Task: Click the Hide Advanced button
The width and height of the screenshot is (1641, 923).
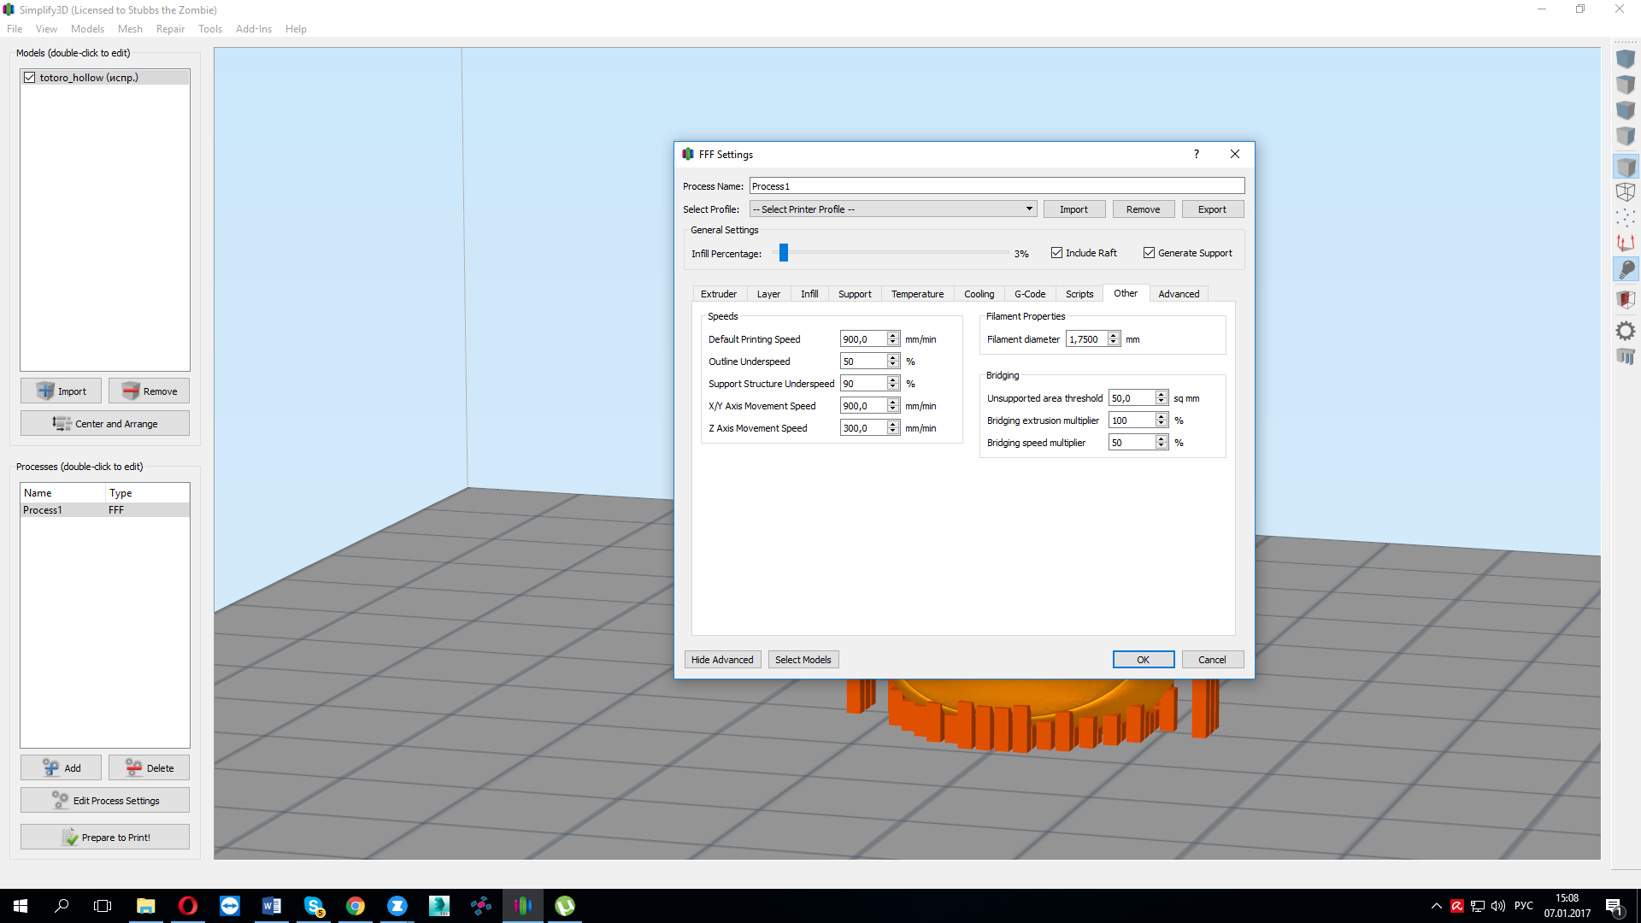Action: tap(722, 660)
